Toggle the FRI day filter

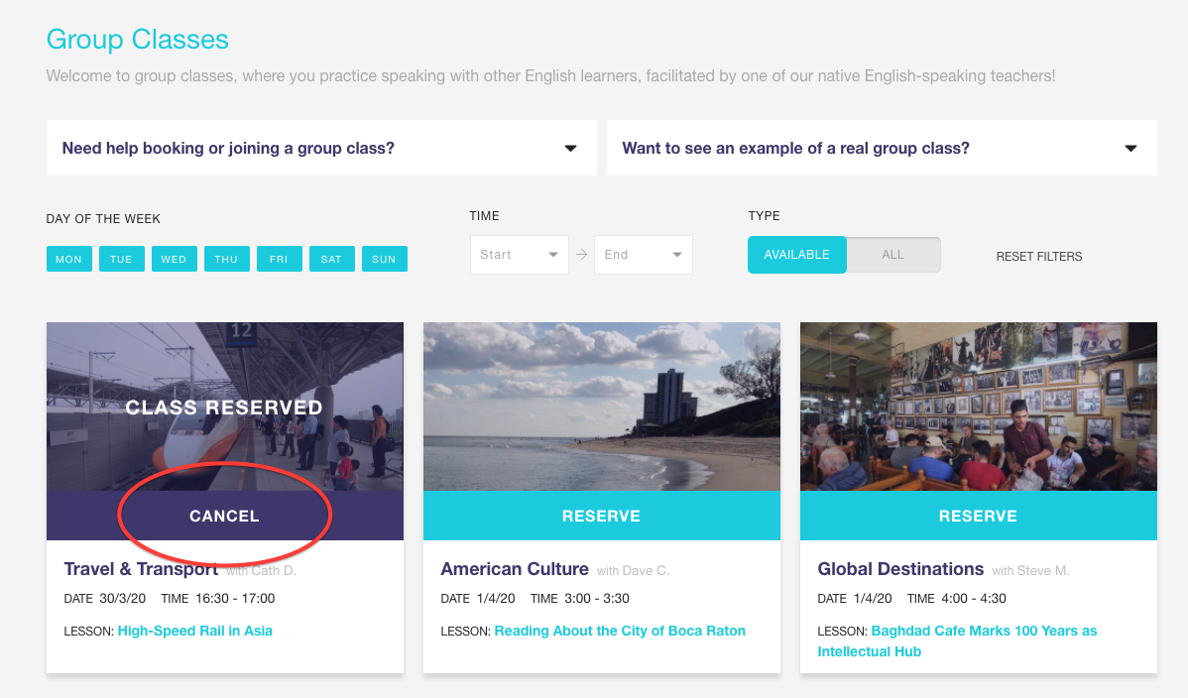(279, 259)
